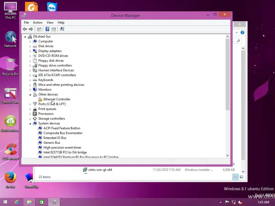Select Storage controllers category
Viewport: 275px width, 206px height.
click(x=52, y=118)
